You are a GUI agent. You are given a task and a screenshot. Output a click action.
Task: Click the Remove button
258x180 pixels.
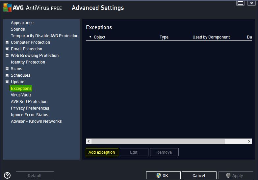pos(164,152)
